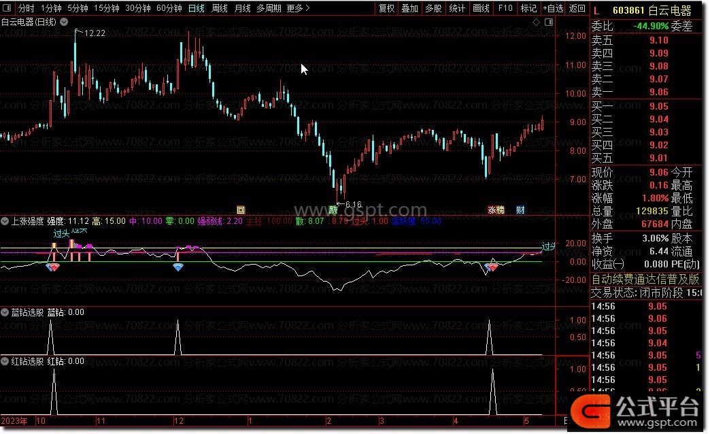
Task: Click the 返回 back button
Action: (x=577, y=8)
